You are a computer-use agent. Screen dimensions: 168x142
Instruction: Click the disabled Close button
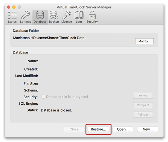click(74, 129)
